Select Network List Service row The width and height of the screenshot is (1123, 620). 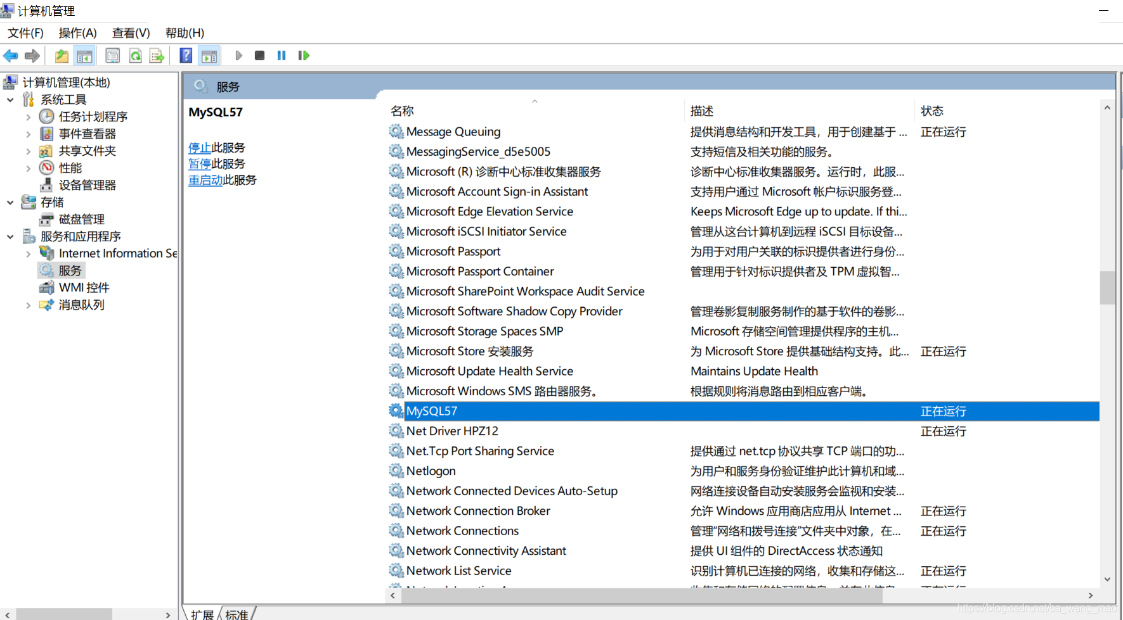coord(743,571)
